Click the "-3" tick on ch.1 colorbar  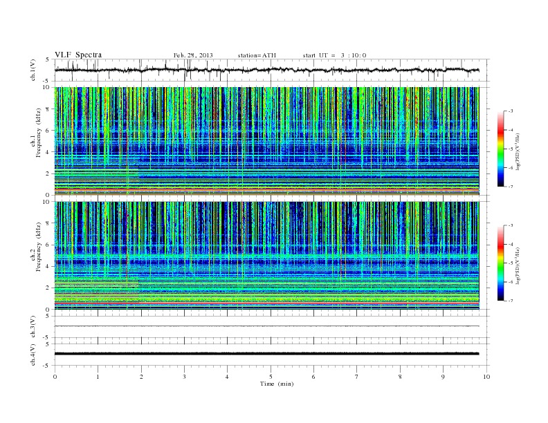click(x=511, y=111)
